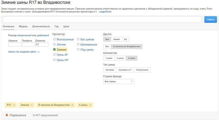Toggle В наличии во Владивостоке option button
219x120 pixels.
tap(127, 46)
